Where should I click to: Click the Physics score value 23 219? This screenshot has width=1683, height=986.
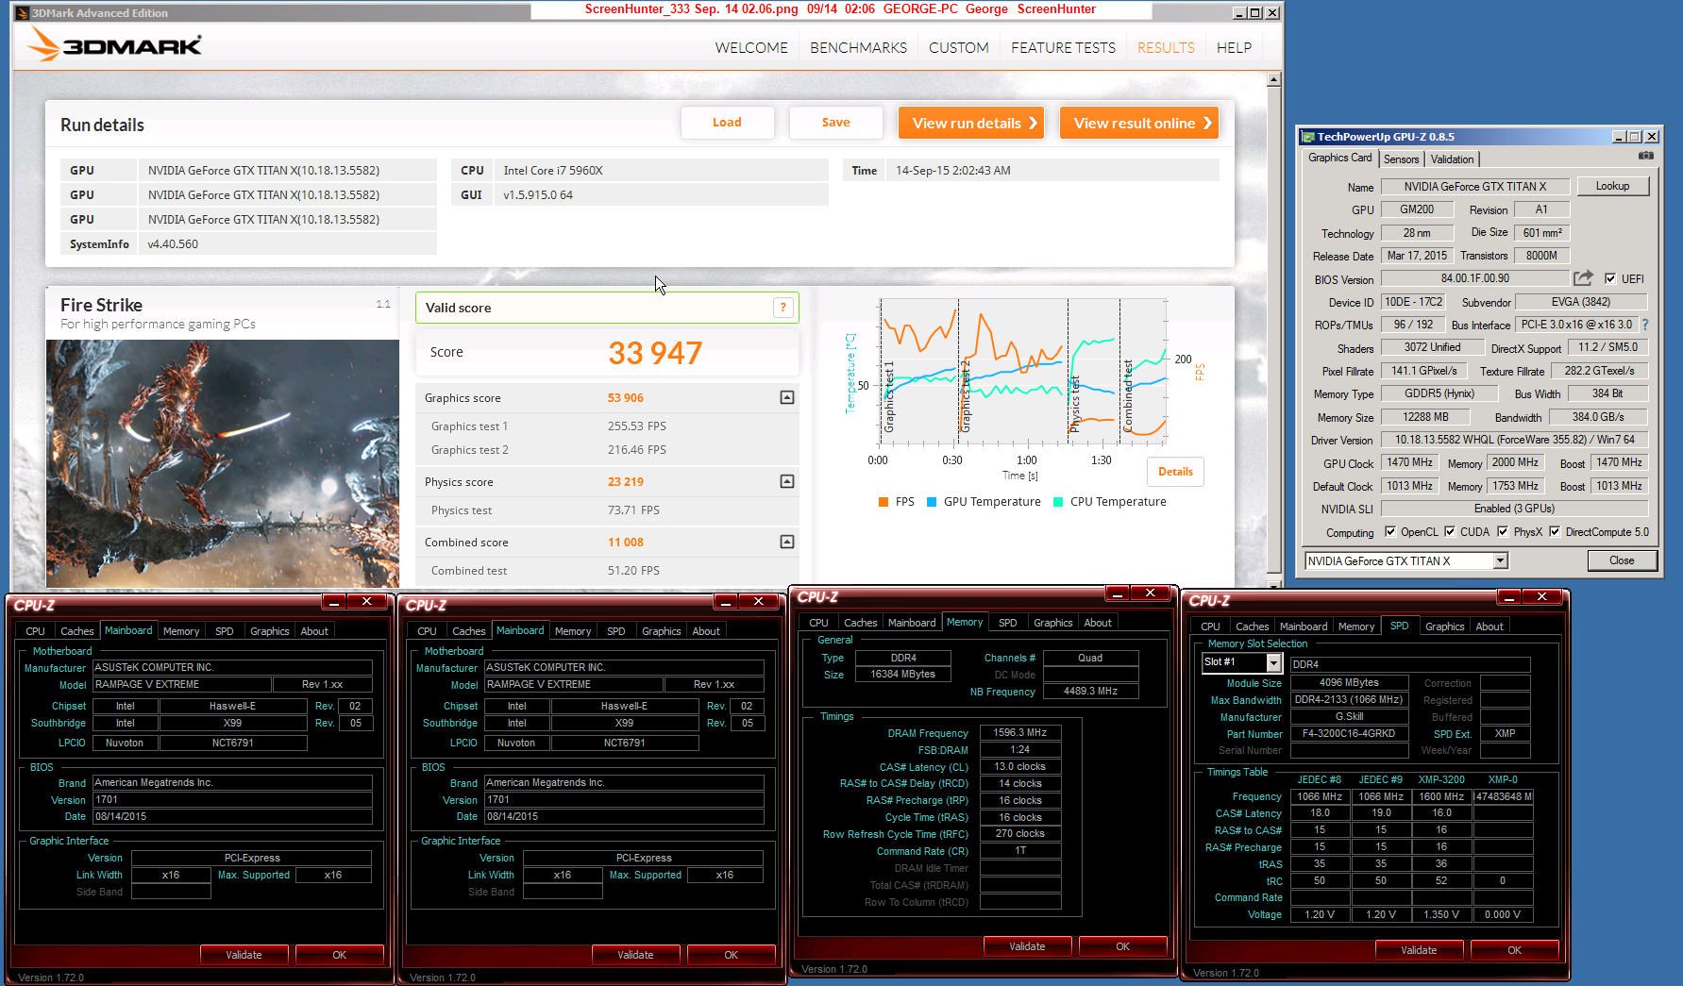(x=626, y=481)
